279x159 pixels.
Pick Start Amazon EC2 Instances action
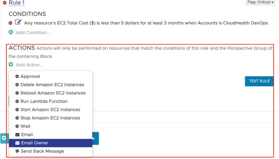tap(50, 110)
